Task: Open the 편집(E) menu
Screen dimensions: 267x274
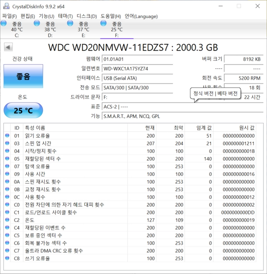Action: (x=28, y=16)
